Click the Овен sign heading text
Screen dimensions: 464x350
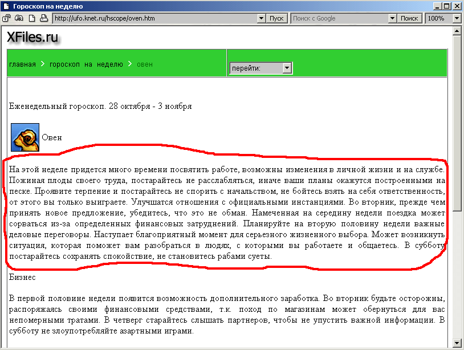(52, 137)
